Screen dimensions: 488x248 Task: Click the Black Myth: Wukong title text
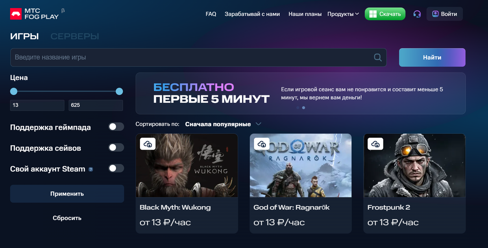175,207
